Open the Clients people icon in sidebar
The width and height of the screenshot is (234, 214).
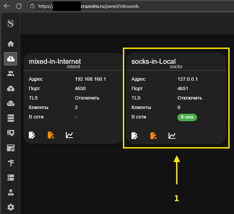pos(10,74)
